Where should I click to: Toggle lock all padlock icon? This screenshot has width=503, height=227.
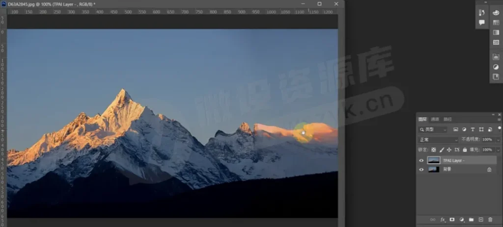point(465,150)
